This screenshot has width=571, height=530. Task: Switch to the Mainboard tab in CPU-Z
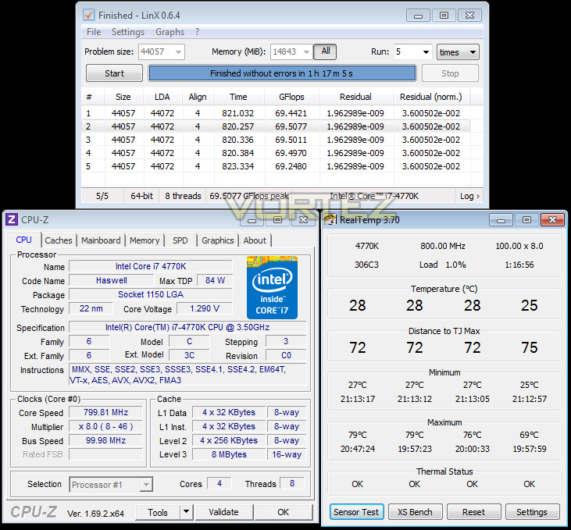coord(101,240)
